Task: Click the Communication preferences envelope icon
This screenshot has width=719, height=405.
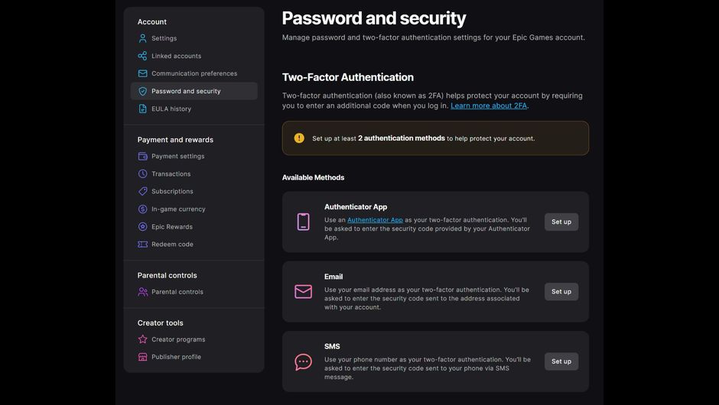Action: pyautogui.click(x=142, y=73)
